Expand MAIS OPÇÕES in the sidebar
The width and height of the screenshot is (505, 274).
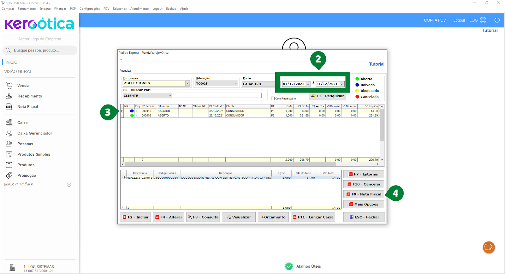pyautogui.click(x=69, y=185)
